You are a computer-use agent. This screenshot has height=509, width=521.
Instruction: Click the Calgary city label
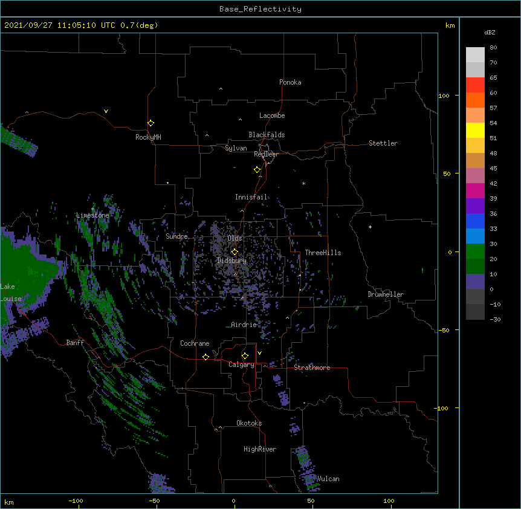pos(241,365)
